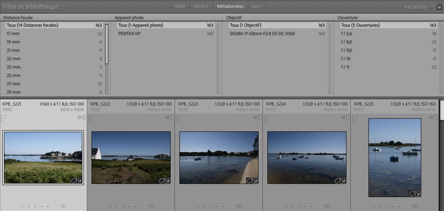The width and height of the screenshot is (444, 211).
Task: Open the 'Distance focale' column header menu
Action: (18, 18)
